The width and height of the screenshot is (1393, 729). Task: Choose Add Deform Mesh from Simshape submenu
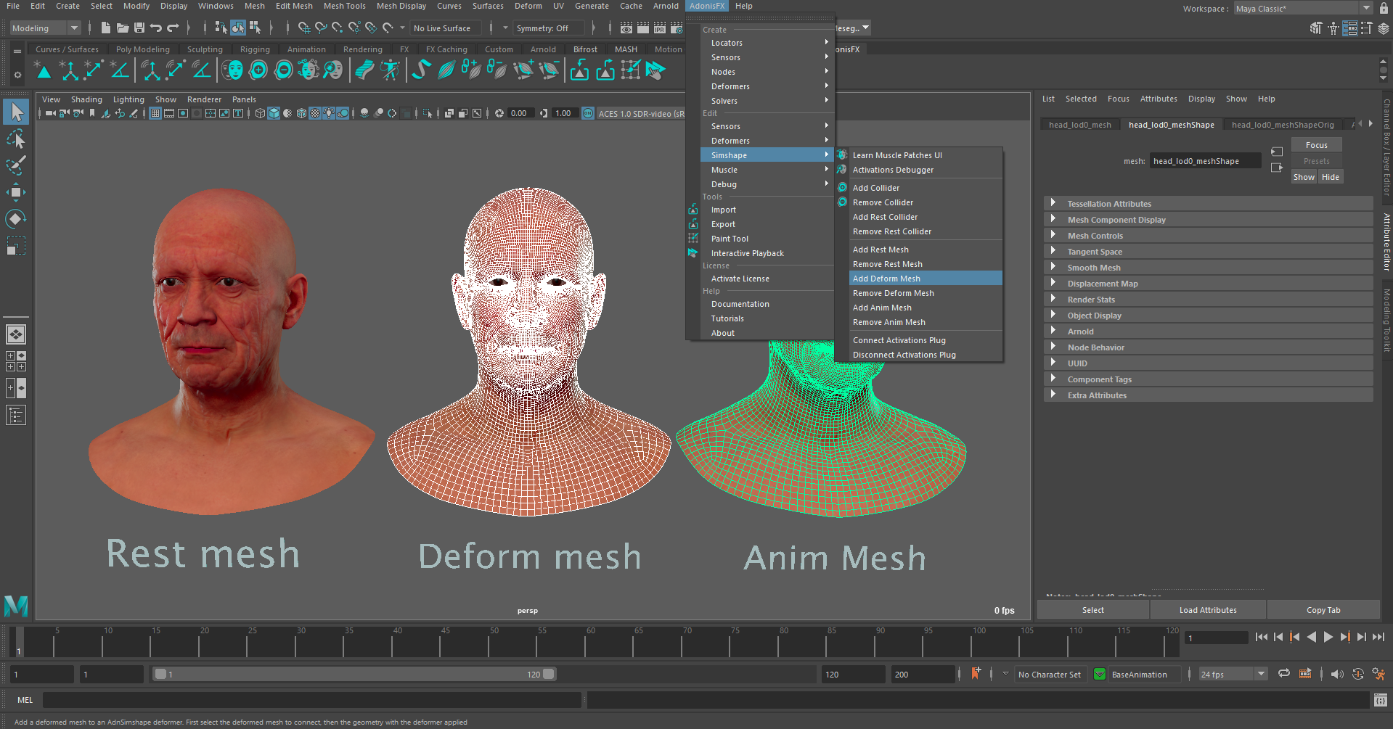pos(926,279)
